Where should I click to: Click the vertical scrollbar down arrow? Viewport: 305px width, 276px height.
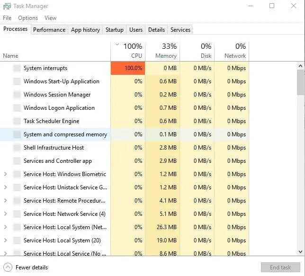click(301, 252)
